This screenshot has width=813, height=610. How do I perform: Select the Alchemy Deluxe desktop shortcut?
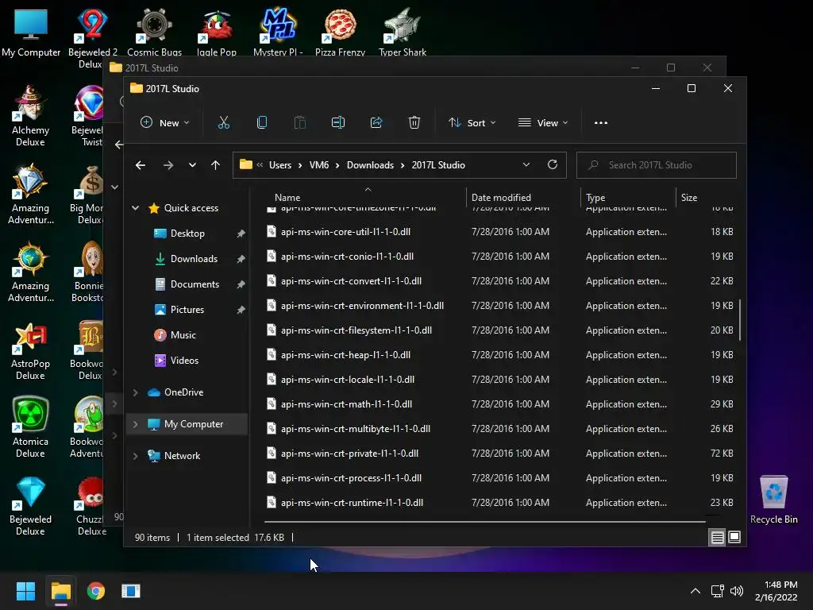click(x=31, y=116)
